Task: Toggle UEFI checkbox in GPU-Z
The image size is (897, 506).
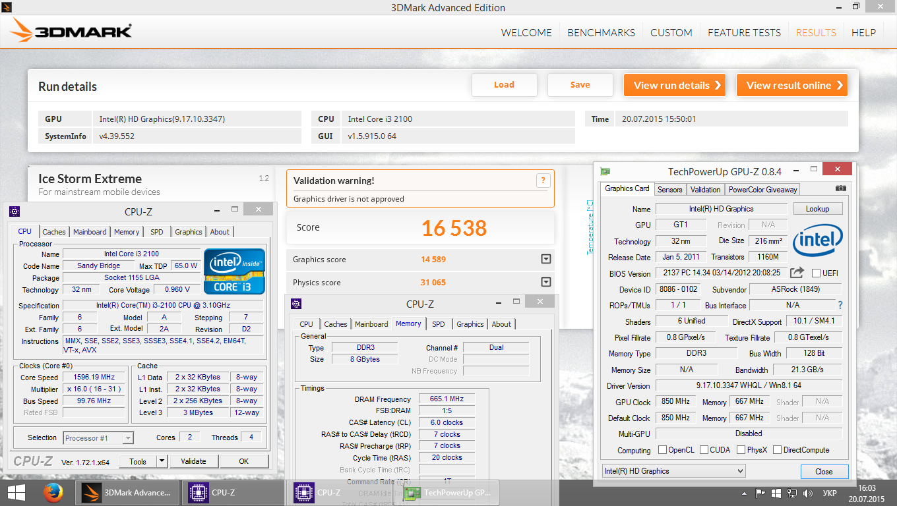Action: coord(816,273)
